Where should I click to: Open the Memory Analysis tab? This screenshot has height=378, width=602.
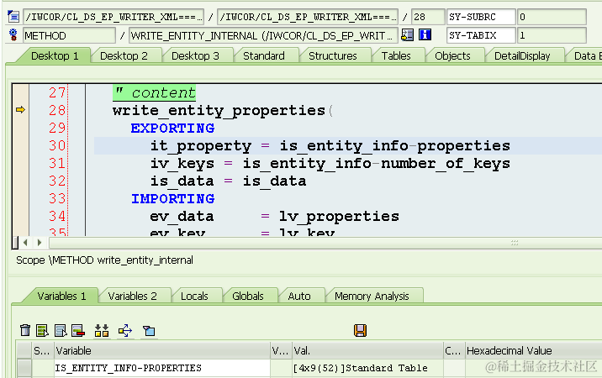[372, 297]
